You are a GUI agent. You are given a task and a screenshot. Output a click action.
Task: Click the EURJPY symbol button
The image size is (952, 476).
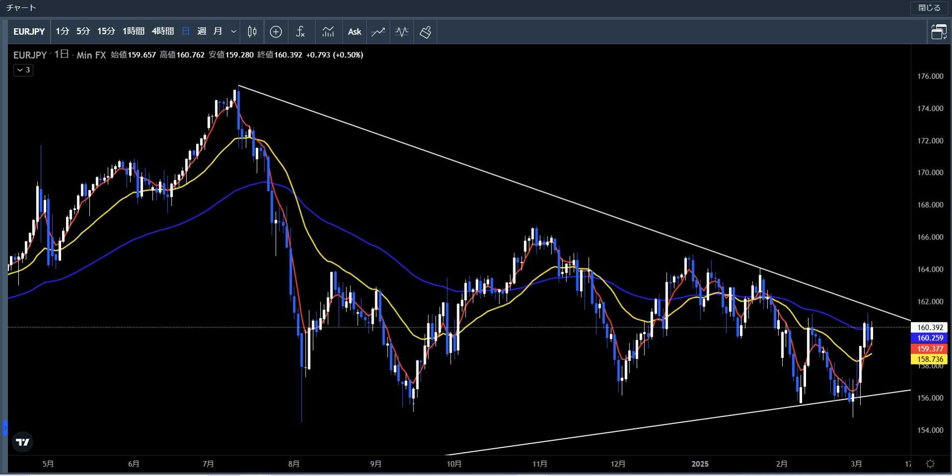[x=29, y=32]
